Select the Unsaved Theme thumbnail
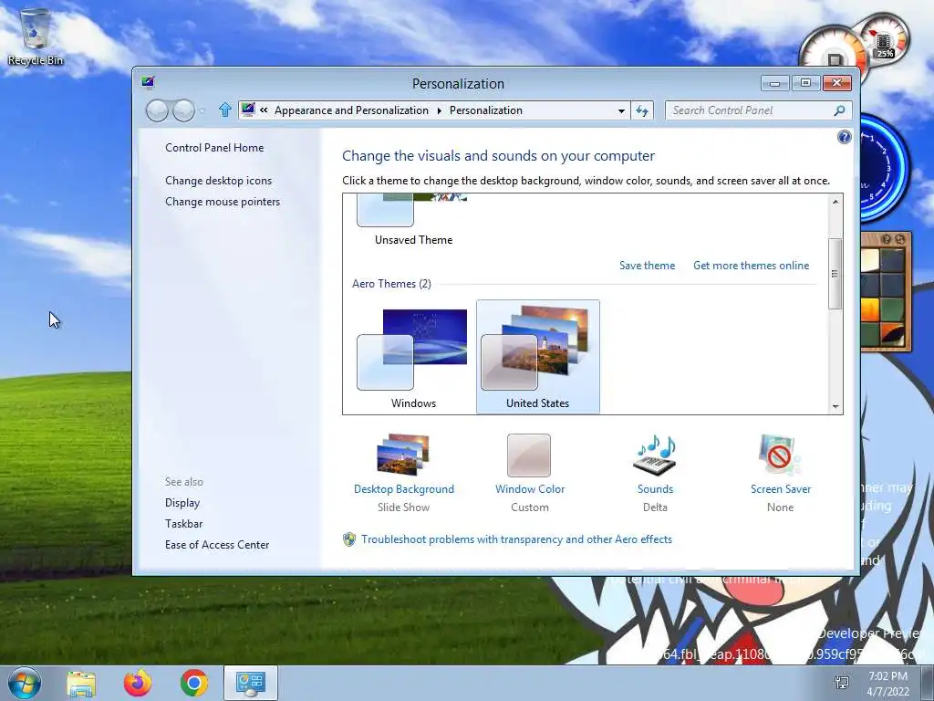 [x=413, y=221]
